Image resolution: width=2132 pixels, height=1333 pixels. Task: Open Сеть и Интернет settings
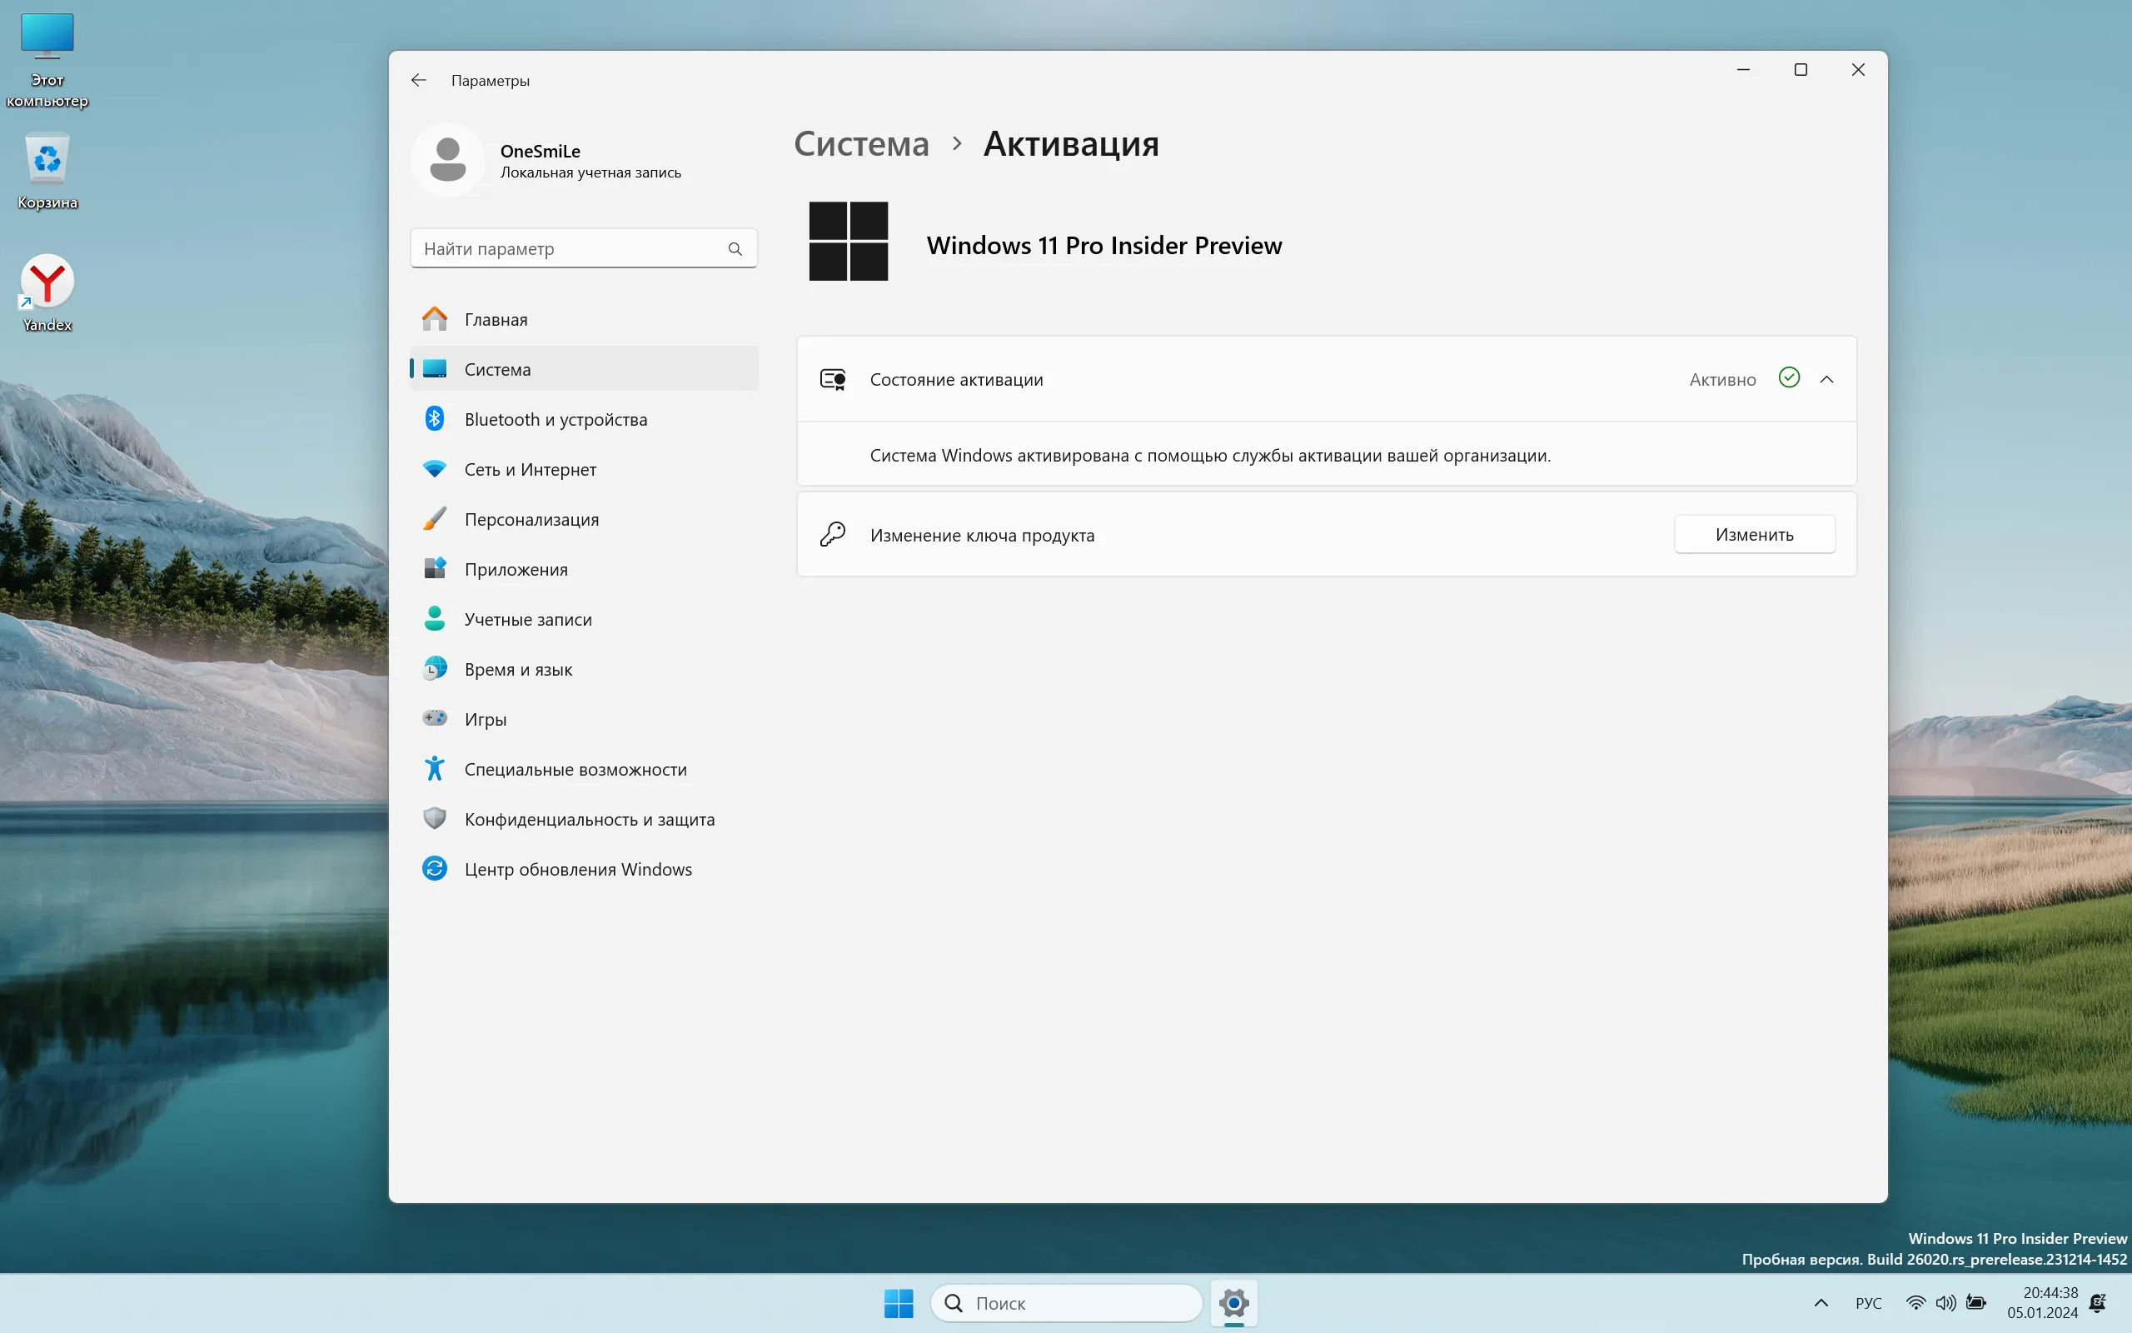tap(530, 470)
